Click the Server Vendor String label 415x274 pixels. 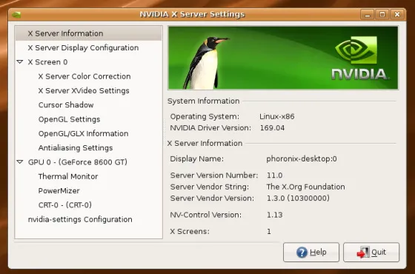[209, 187]
